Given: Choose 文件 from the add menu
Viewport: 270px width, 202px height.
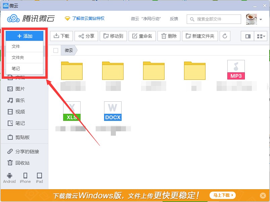Looking at the screenshot, I should click(x=25, y=46).
